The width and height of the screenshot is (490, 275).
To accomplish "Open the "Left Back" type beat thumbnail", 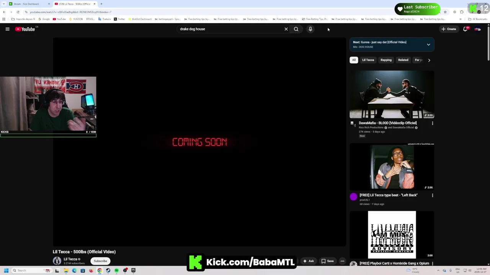I will pos(392,167).
